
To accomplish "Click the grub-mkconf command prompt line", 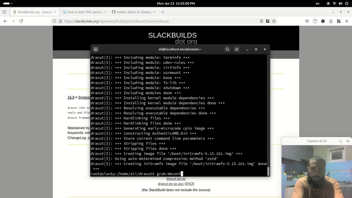I will click(137, 174).
